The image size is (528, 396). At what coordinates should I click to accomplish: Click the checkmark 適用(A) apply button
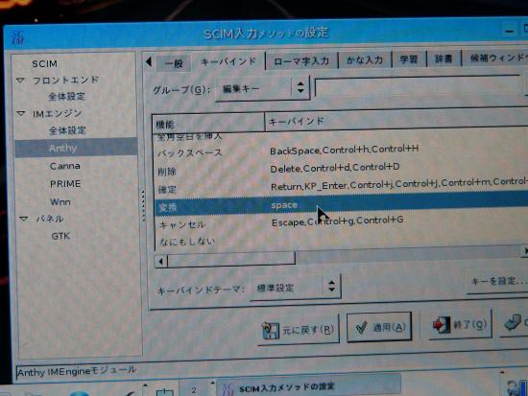379,327
